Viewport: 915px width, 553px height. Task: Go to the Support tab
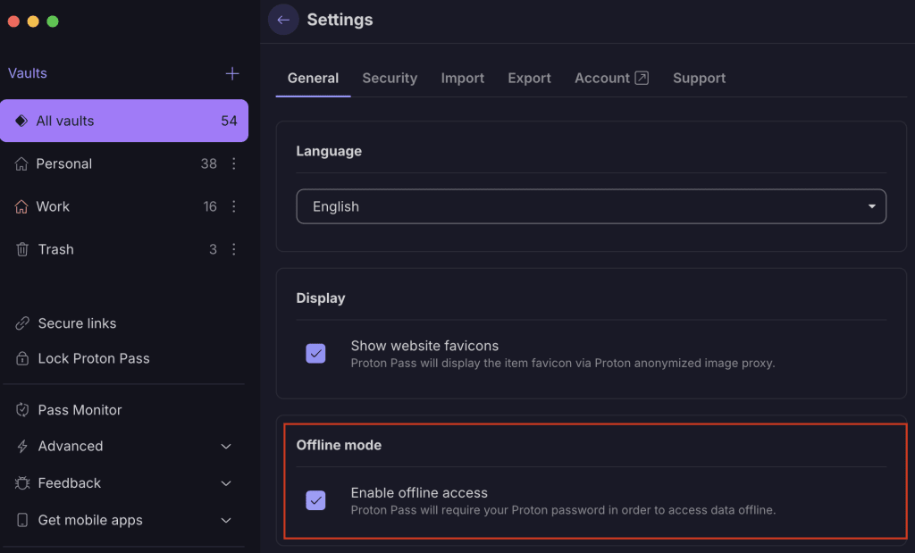699,79
